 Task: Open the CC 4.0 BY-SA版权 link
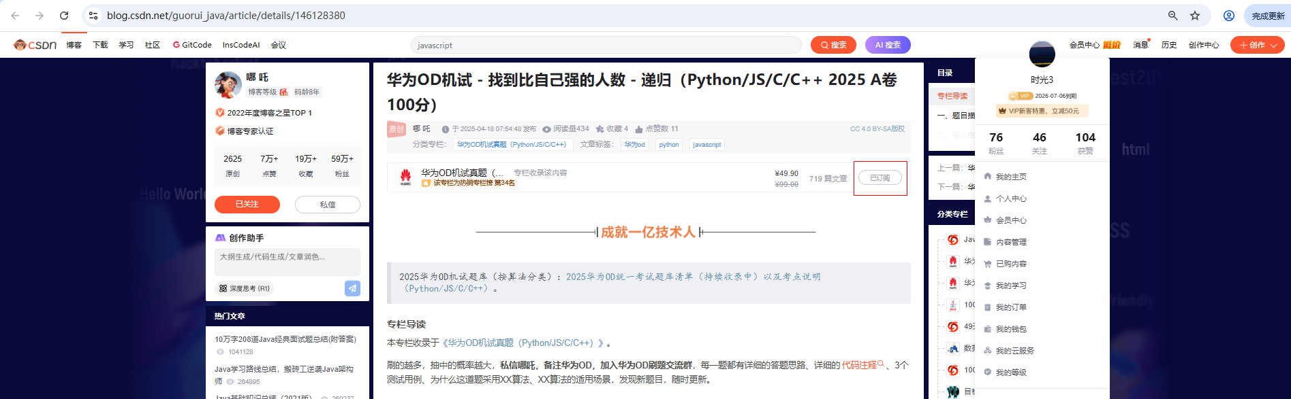[877, 128]
